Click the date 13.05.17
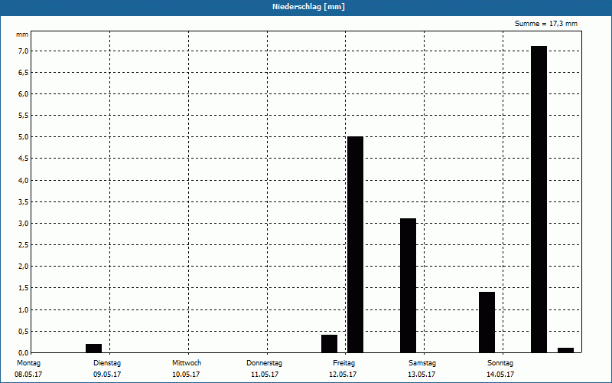This screenshot has width=612, height=383. [422, 375]
